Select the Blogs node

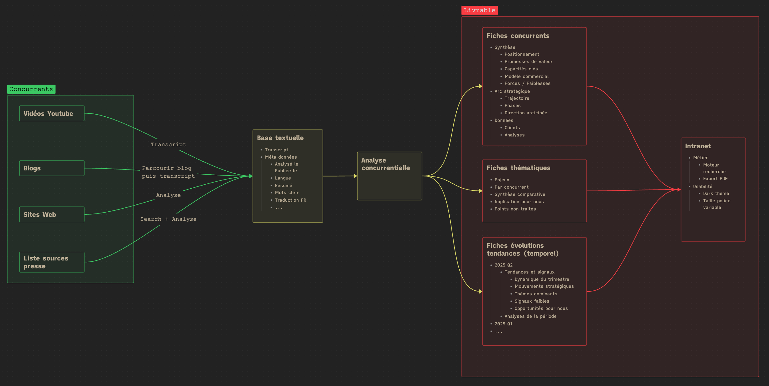coord(52,168)
